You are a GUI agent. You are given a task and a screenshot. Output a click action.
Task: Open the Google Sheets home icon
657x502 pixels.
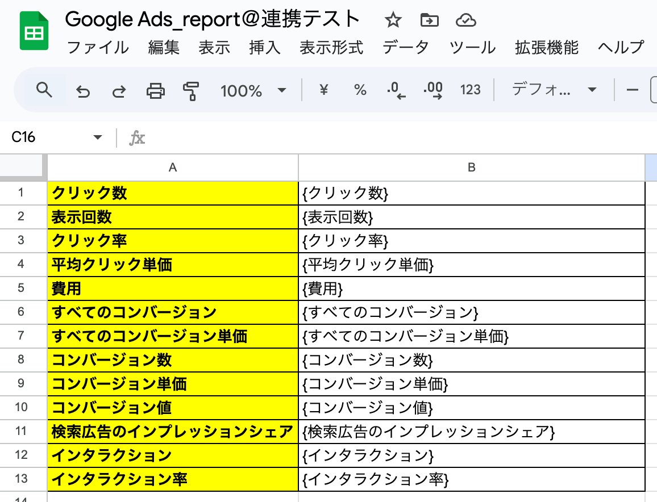click(x=34, y=31)
